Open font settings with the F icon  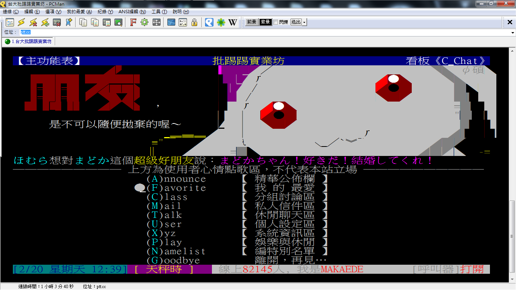(x=133, y=22)
